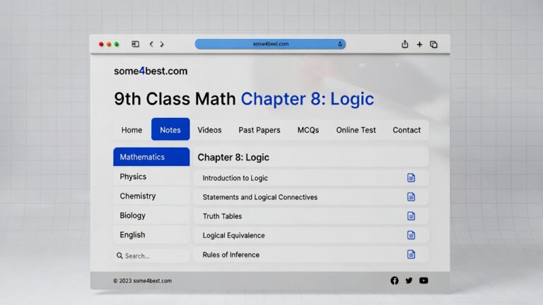Image resolution: width=543 pixels, height=305 pixels.
Task: Open a new tab with plus icon
Action: point(419,44)
